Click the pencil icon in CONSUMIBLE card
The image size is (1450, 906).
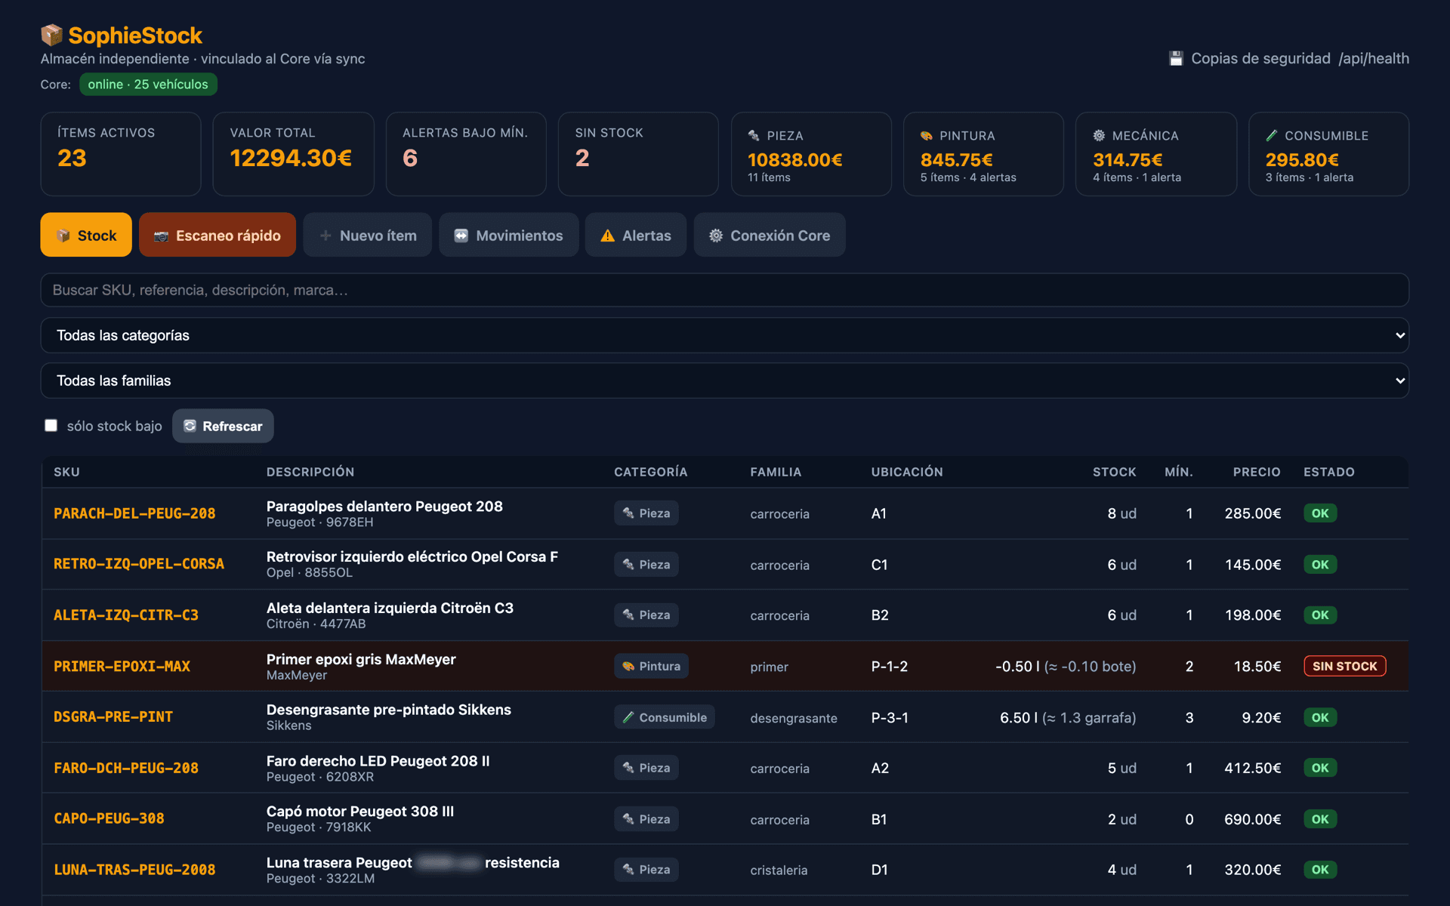[1272, 136]
